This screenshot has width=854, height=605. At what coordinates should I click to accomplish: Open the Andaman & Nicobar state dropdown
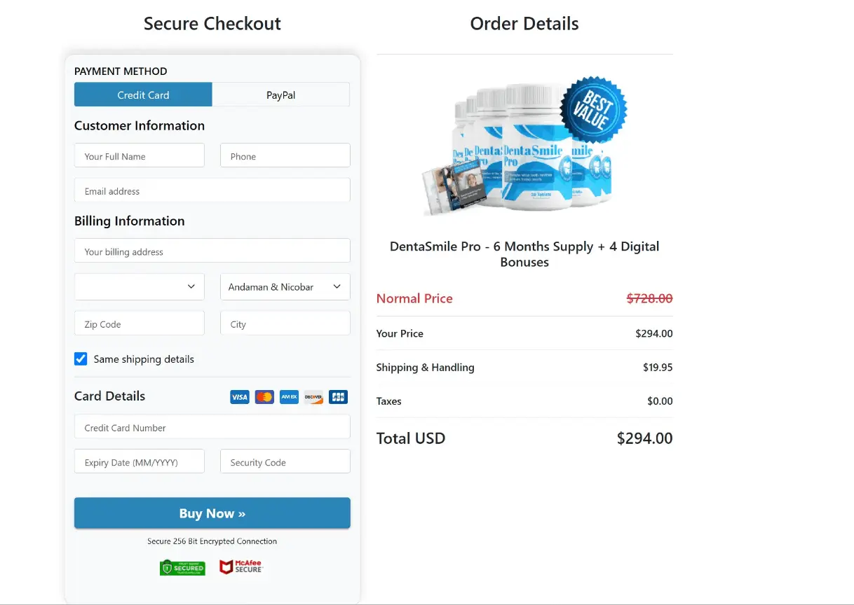[x=285, y=286]
